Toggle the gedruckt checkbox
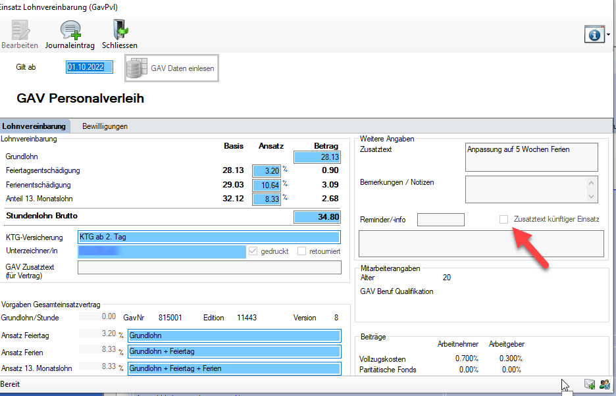616x396 pixels. click(253, 251)
